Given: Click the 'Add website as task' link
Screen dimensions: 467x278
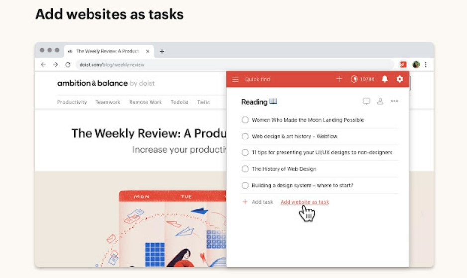Looking at the screenshot, I should coord(305,202).
